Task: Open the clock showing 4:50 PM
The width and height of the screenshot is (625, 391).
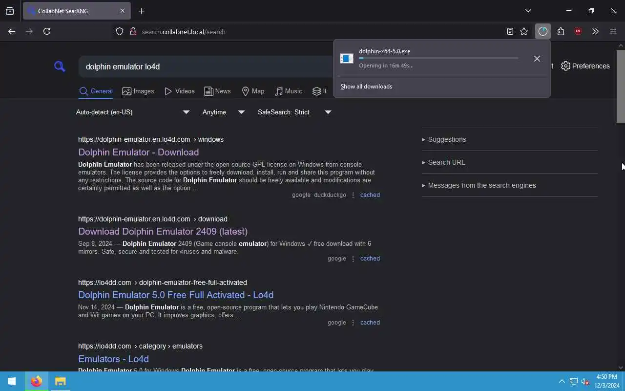Action: (606, 381)
